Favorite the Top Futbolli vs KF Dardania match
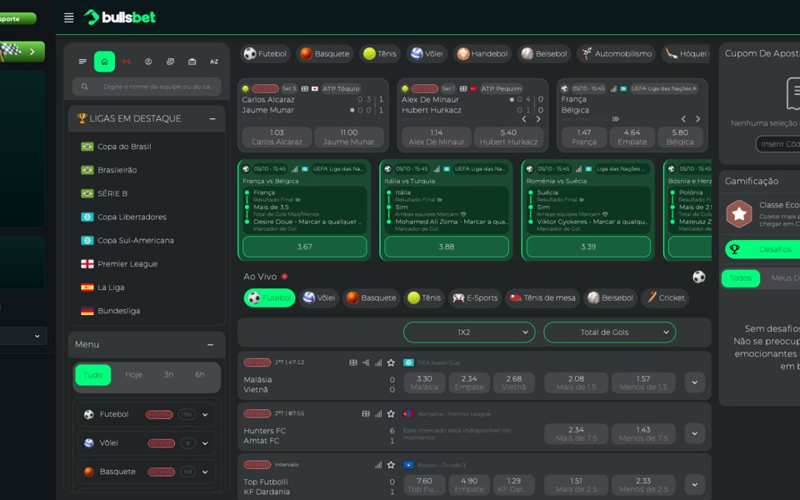This screenshot has height=500, width=800. tap(391, 465)
